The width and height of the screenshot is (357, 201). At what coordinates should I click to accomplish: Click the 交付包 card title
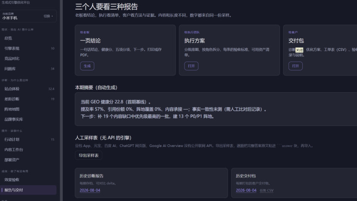pos(296,41)
